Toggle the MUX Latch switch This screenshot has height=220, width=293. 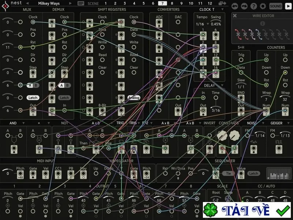(33, 98)
